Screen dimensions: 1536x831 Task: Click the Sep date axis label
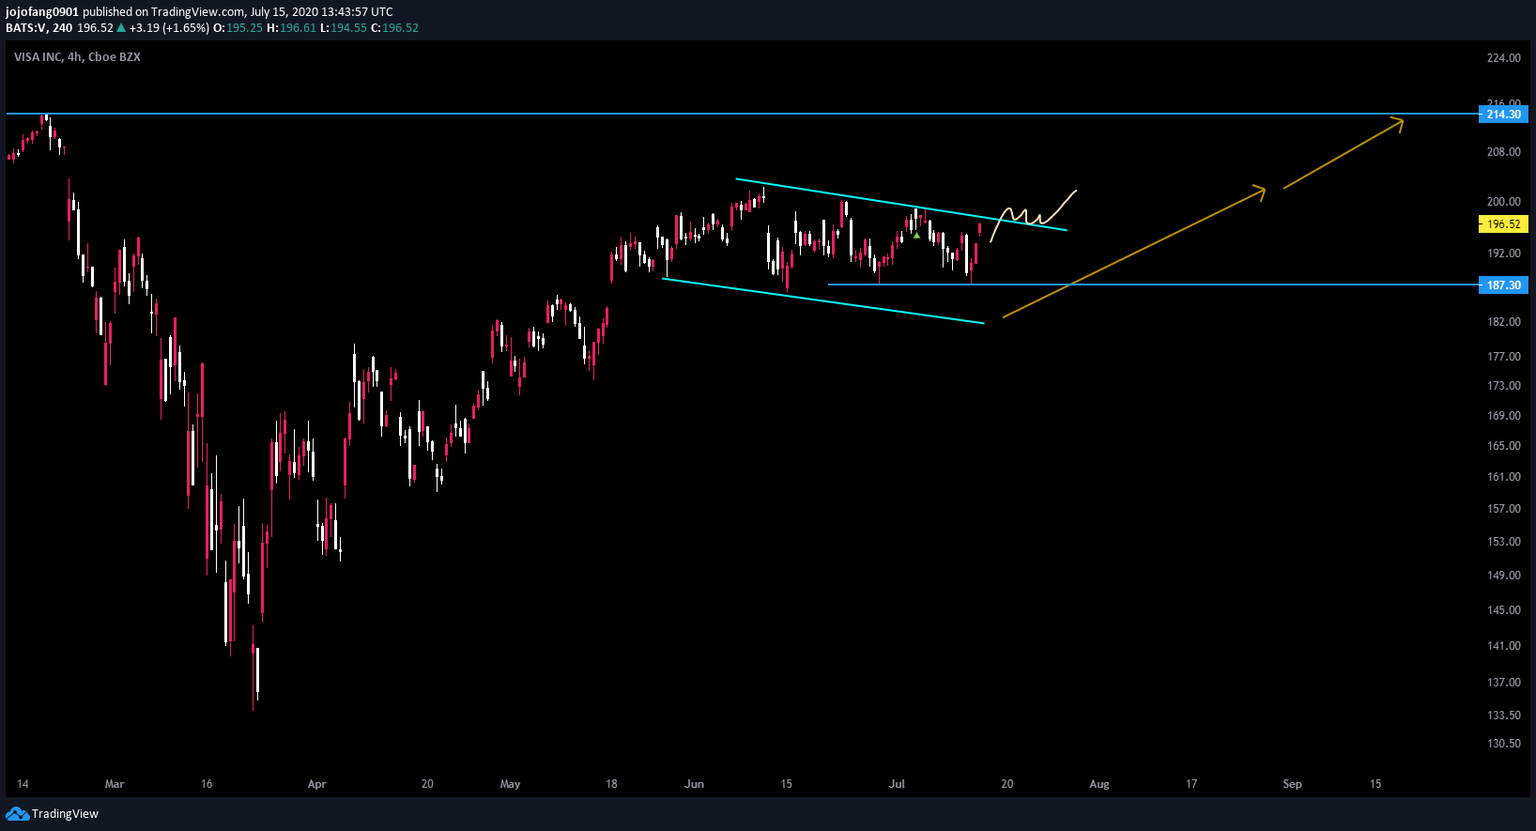(1293, 784)
